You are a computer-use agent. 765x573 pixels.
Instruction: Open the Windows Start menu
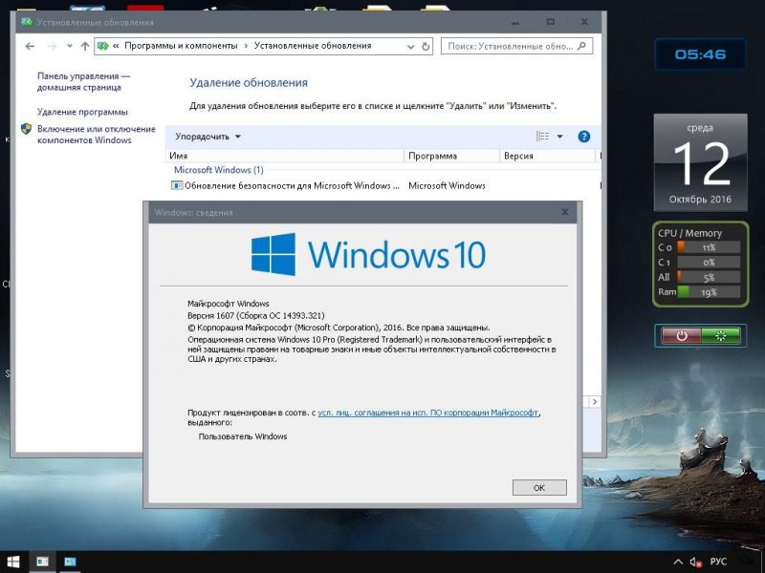click(13, 562)
